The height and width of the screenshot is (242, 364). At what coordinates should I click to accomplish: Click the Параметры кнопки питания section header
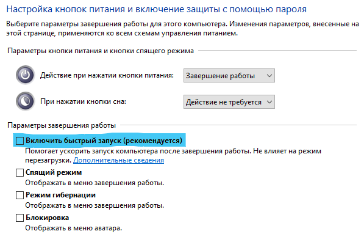[101, 51]
